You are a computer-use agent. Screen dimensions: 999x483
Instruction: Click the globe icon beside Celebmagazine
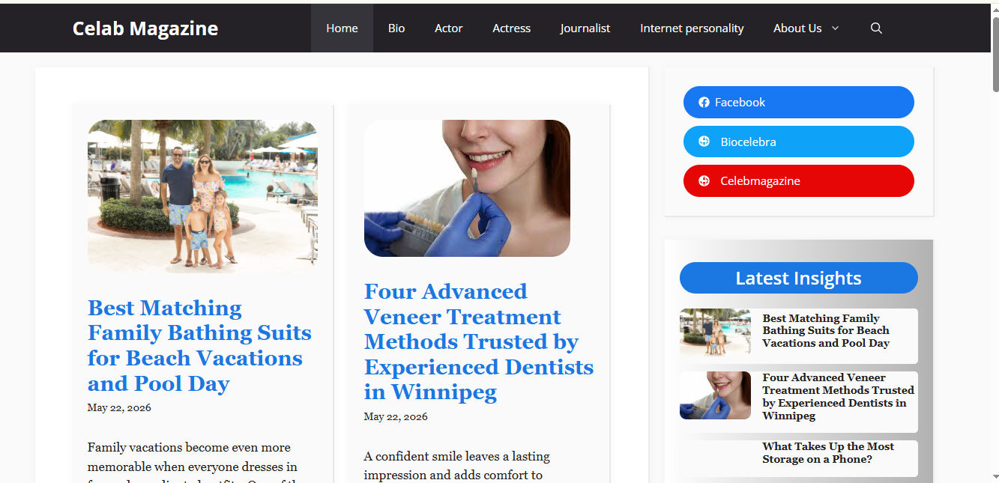[x=704, y=180]
